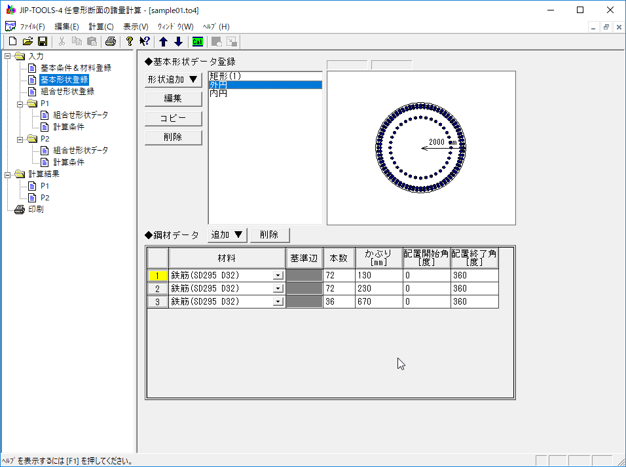626x467 pixels.
Task: Click the かぶり cell with value 670
Action: pos(378,302)
